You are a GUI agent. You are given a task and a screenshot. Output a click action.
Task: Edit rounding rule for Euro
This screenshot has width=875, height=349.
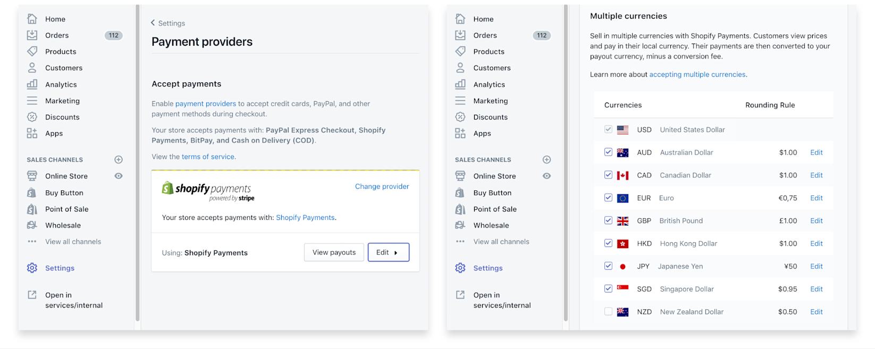pyautogui.click(x=816, y=198)
